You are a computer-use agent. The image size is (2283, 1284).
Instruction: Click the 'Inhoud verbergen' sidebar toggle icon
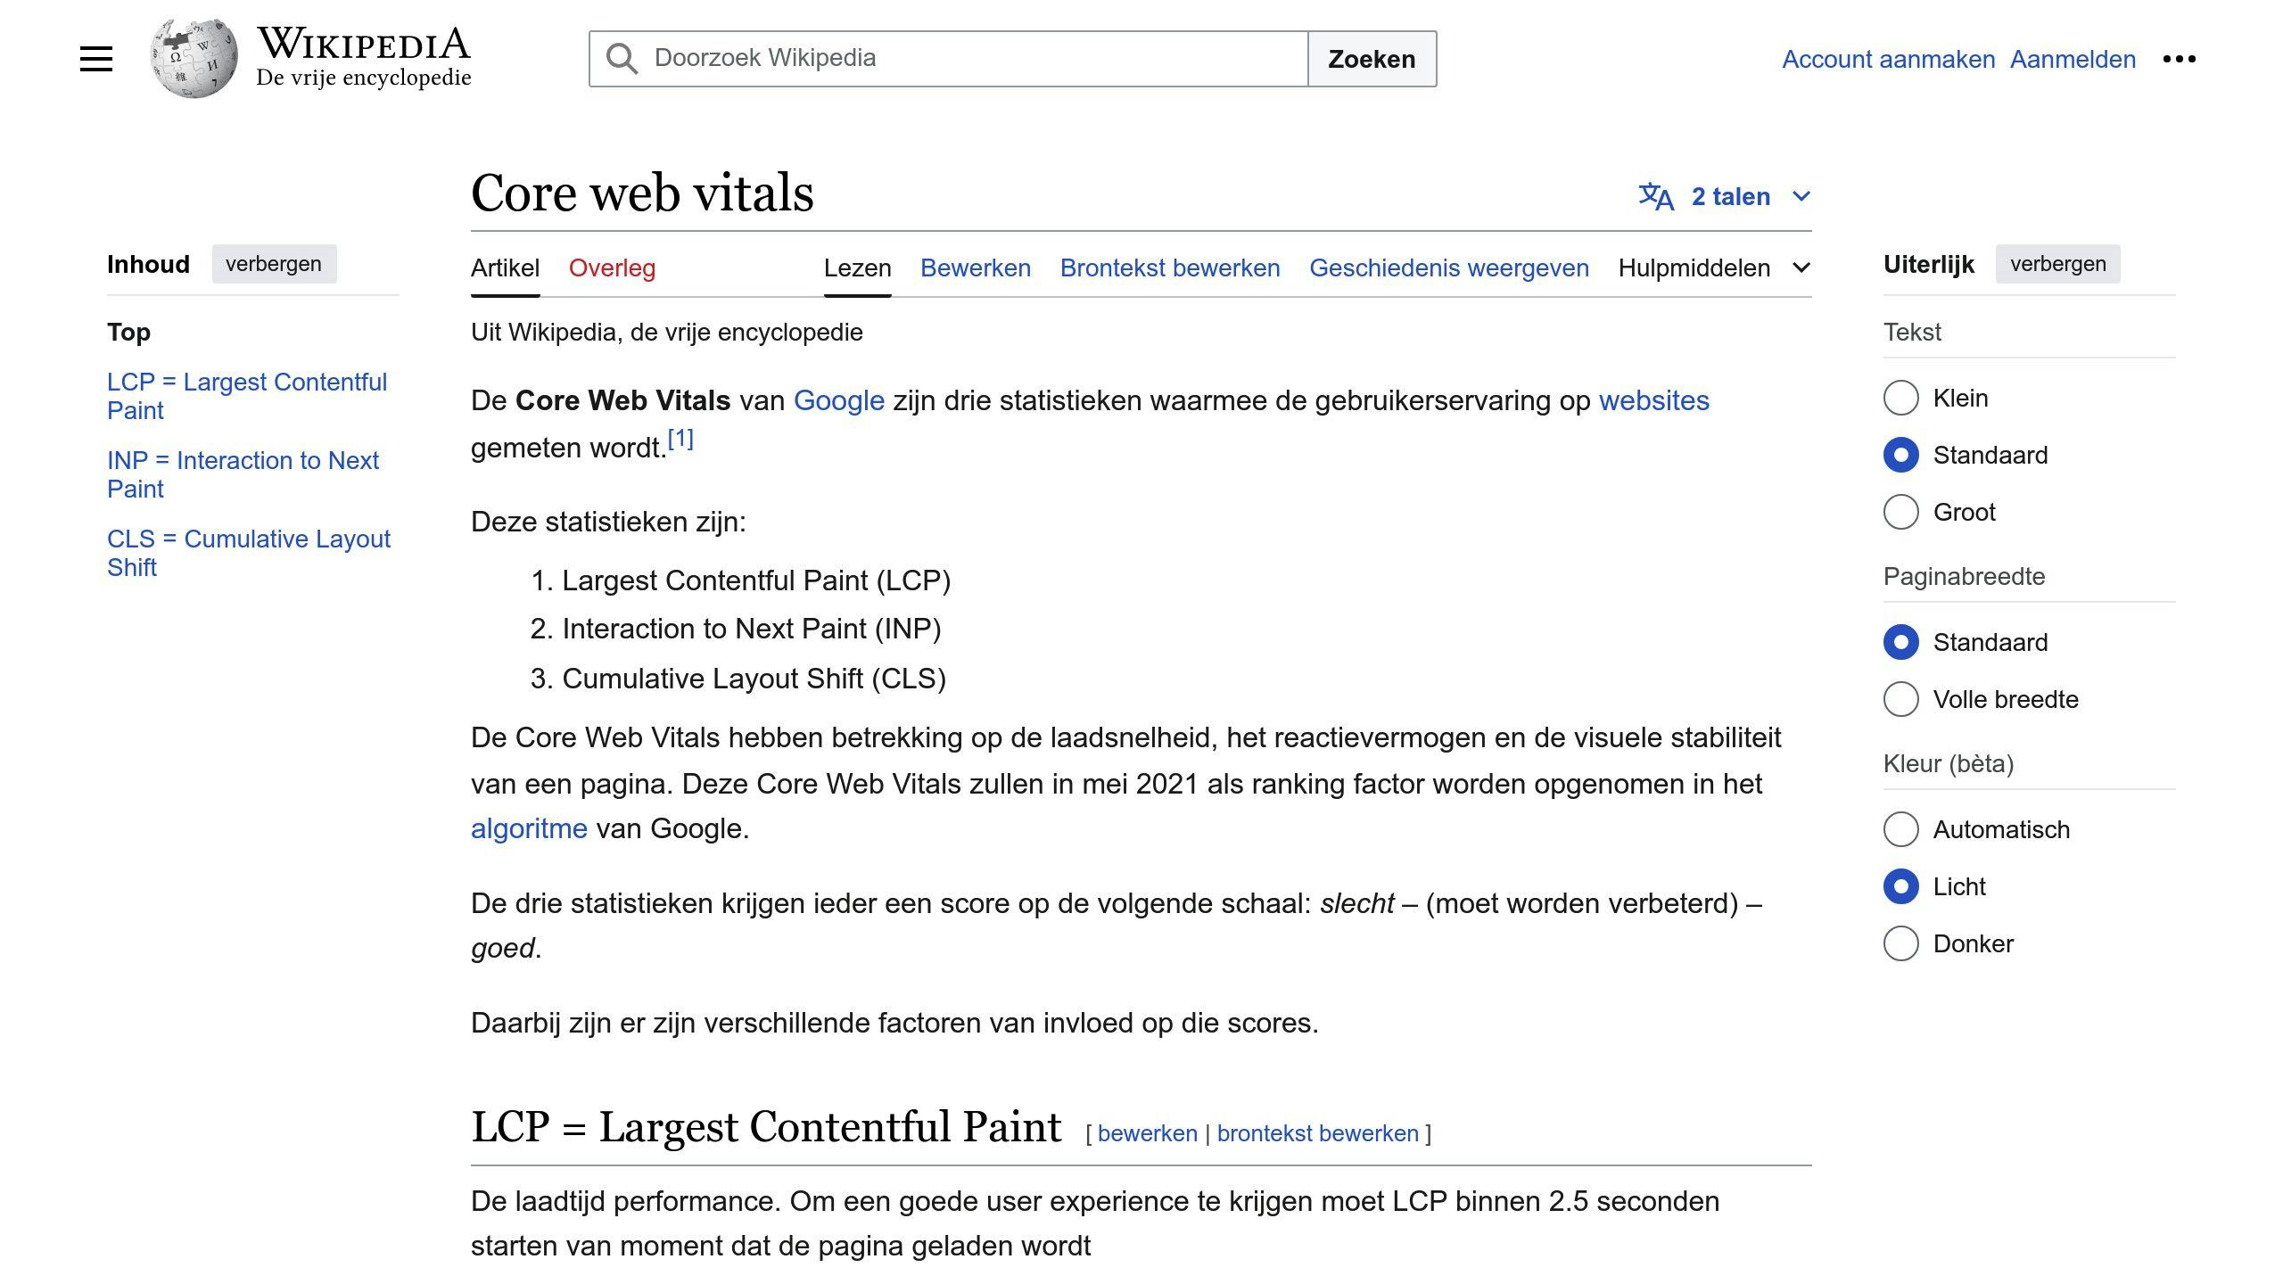271,263
